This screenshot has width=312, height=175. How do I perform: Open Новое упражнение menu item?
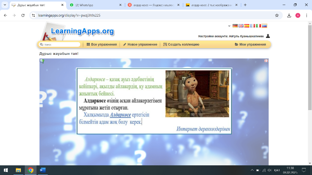click(x=140, y=44)
